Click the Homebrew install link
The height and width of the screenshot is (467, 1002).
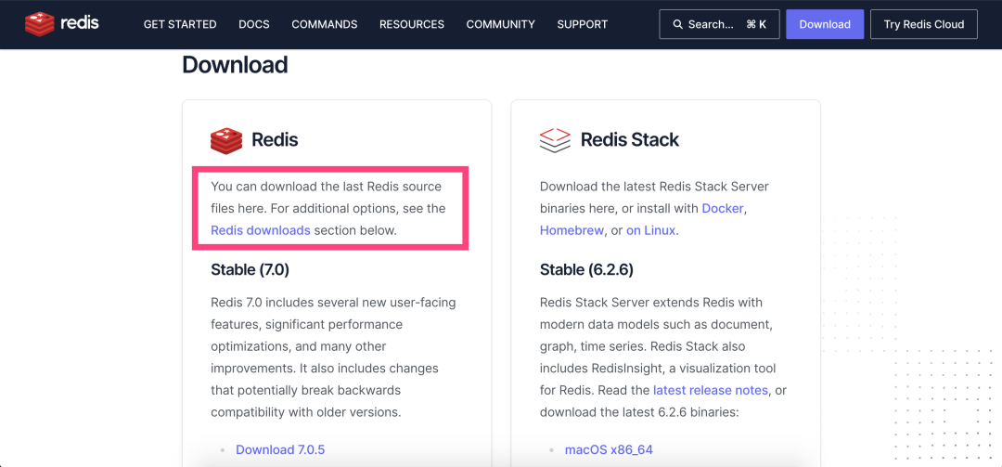click(x=572, y=230)
